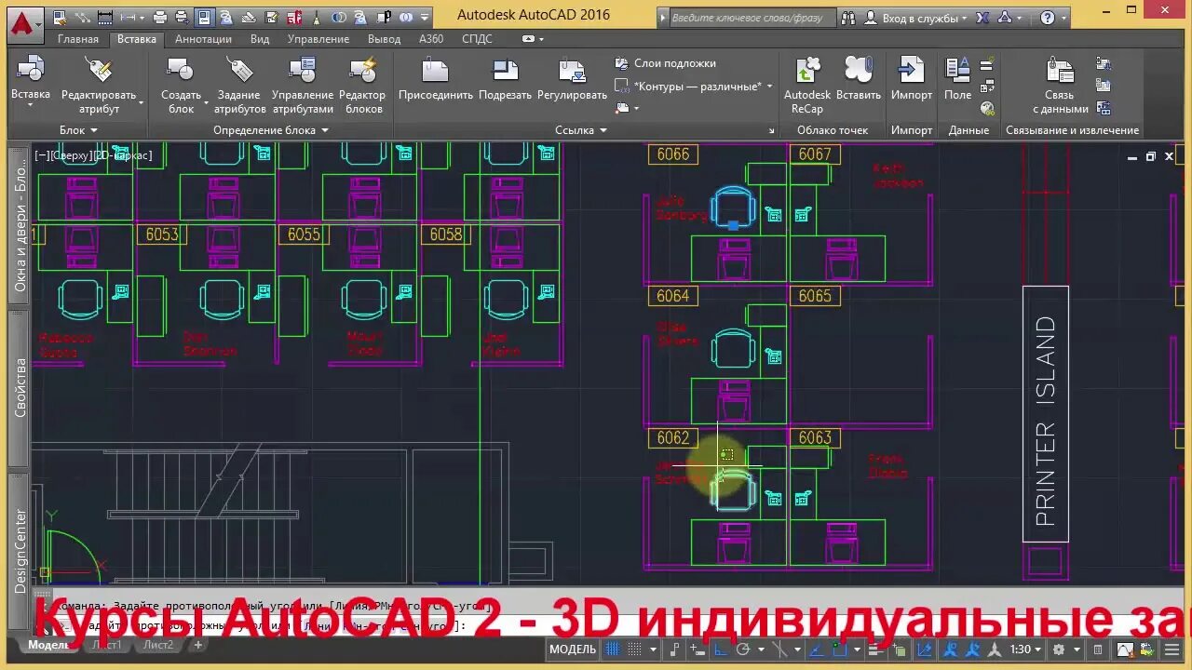Click the Редактировать атрибут button
The width and height of the screenshot is (1192, 670).
click(99, 85)
